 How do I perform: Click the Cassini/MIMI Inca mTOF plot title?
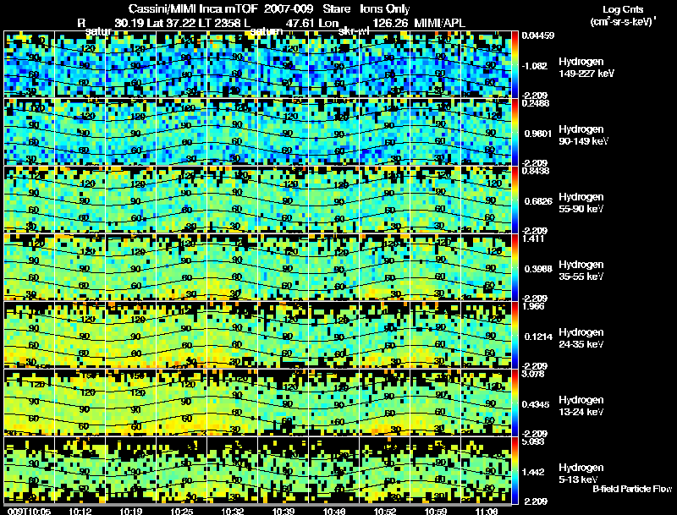pyautogui.click(x=269, y=9)
